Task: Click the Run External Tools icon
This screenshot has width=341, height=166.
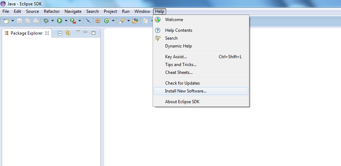Action: coord(73,21)
